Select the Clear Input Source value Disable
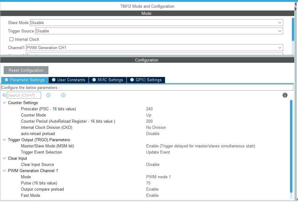The image size is (298, 203). (153, 165)
